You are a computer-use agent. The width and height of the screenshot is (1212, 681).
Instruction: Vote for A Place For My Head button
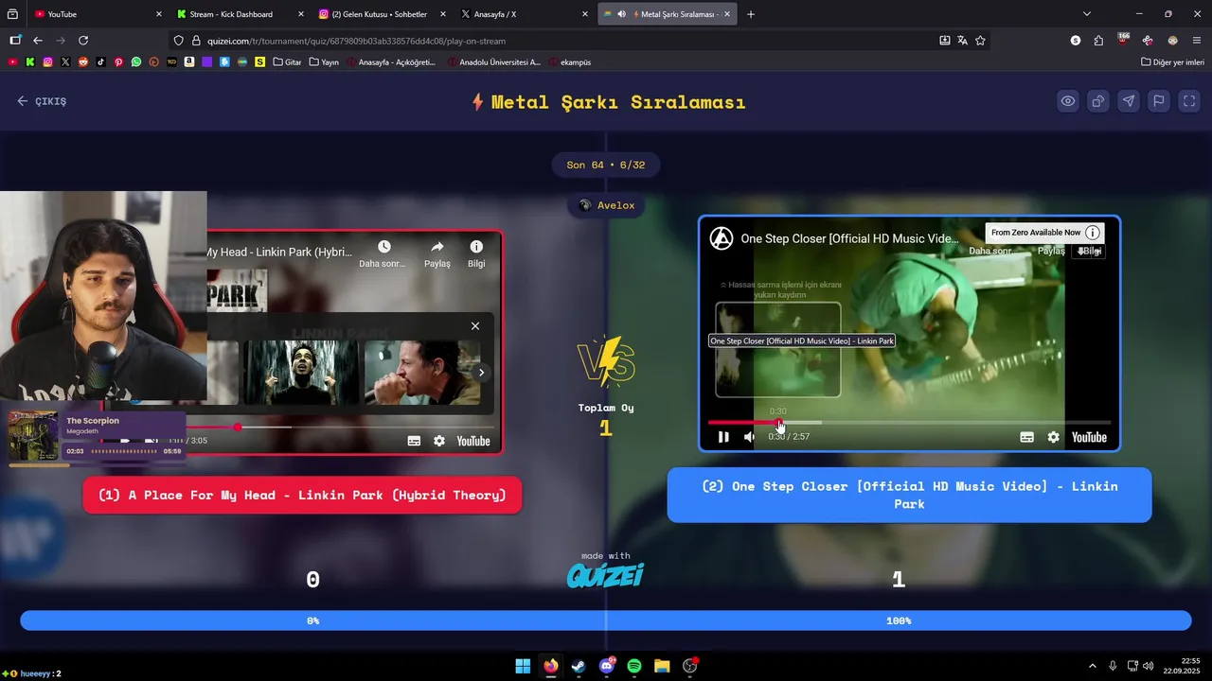tap(302, 495)
